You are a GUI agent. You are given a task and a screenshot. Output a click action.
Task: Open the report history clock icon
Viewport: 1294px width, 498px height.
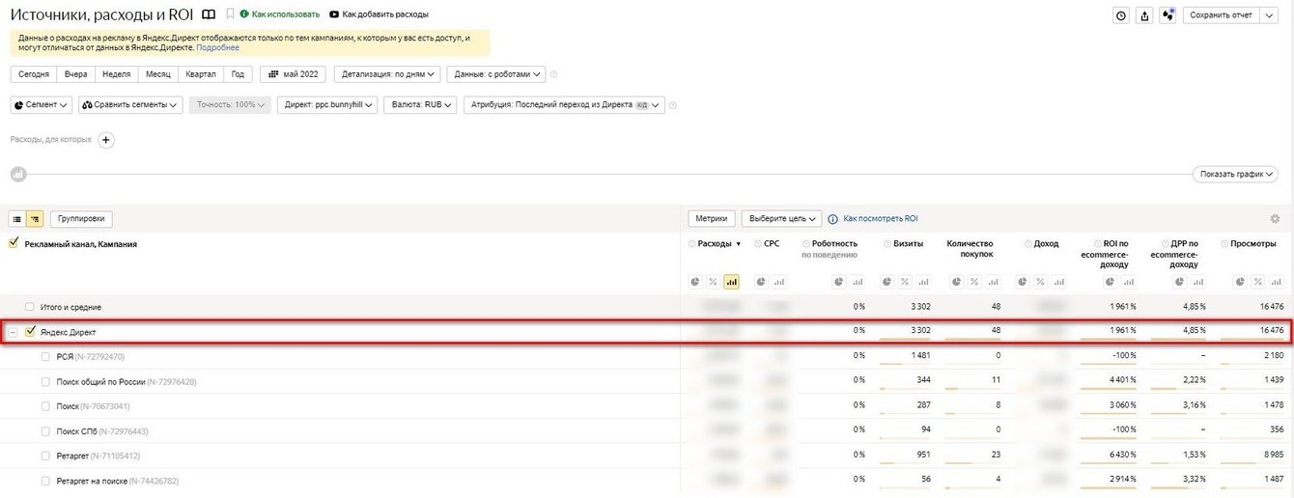click(x=1121, y=15)
